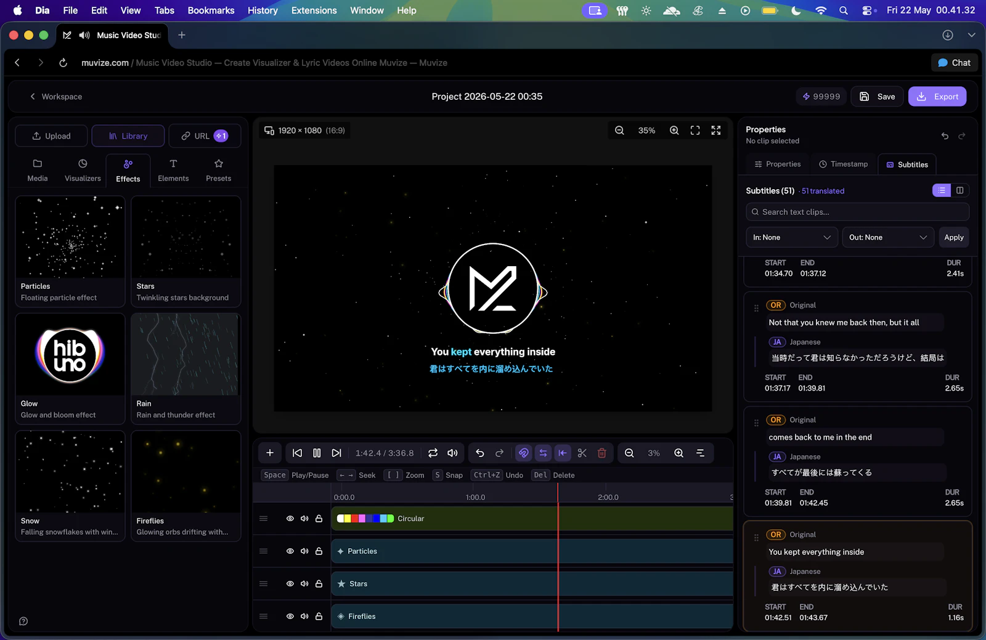Click the Upload button

click(52, 136)
